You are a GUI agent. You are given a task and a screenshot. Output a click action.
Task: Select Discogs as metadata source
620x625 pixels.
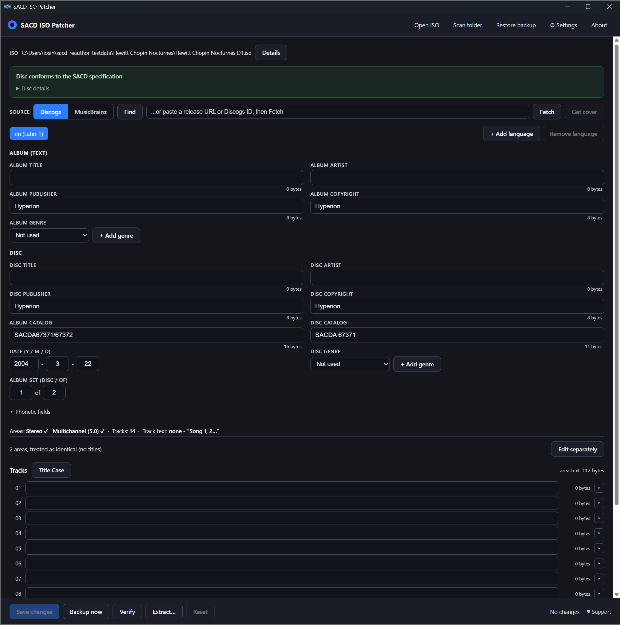51,112
